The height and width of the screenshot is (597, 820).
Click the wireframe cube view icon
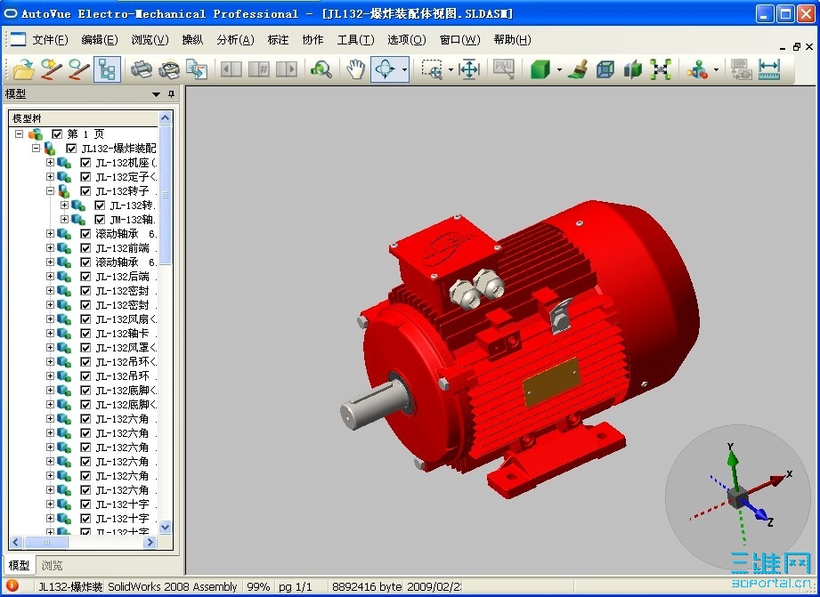tap(605, 69)
